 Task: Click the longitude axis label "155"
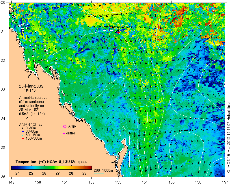[172, 182]
